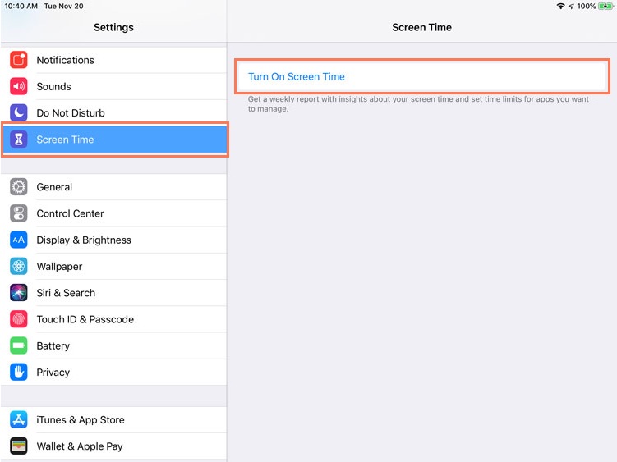Tap the Siri & Search icon
This screenshot has width=617, height=462.
(x=19, y=293)
